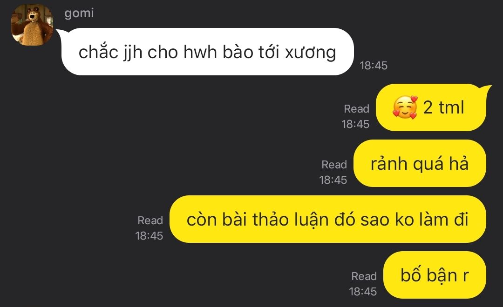Click Read label beside 'còn bài thảo luận' message
The width and height of the screenshot is (503, 307).
(x=150, y=220)
